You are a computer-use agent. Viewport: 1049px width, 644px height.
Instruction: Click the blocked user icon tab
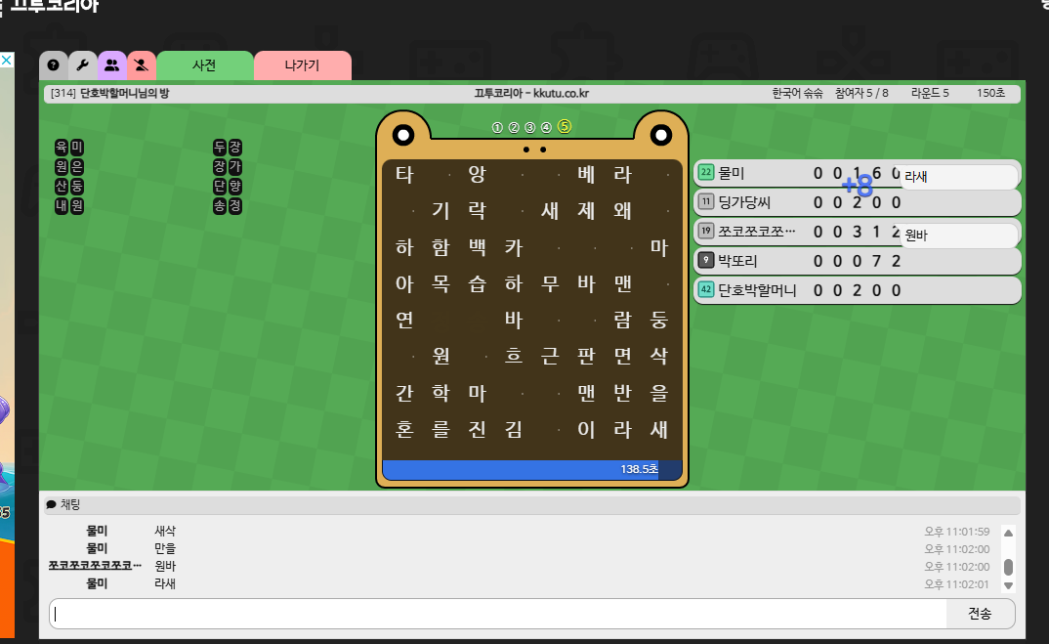pyautogui.click(x=142, y=65)
